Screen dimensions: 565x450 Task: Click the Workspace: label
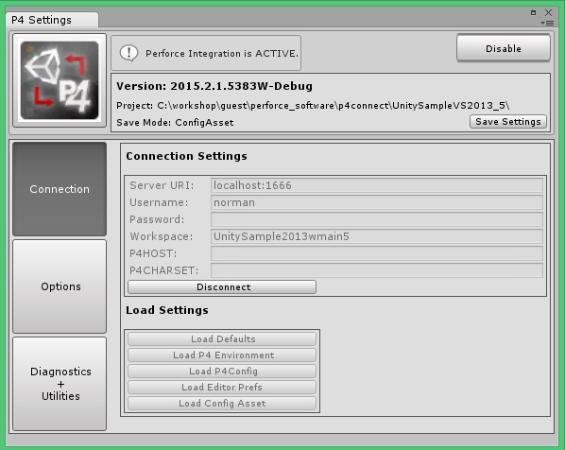coord(162,236)
